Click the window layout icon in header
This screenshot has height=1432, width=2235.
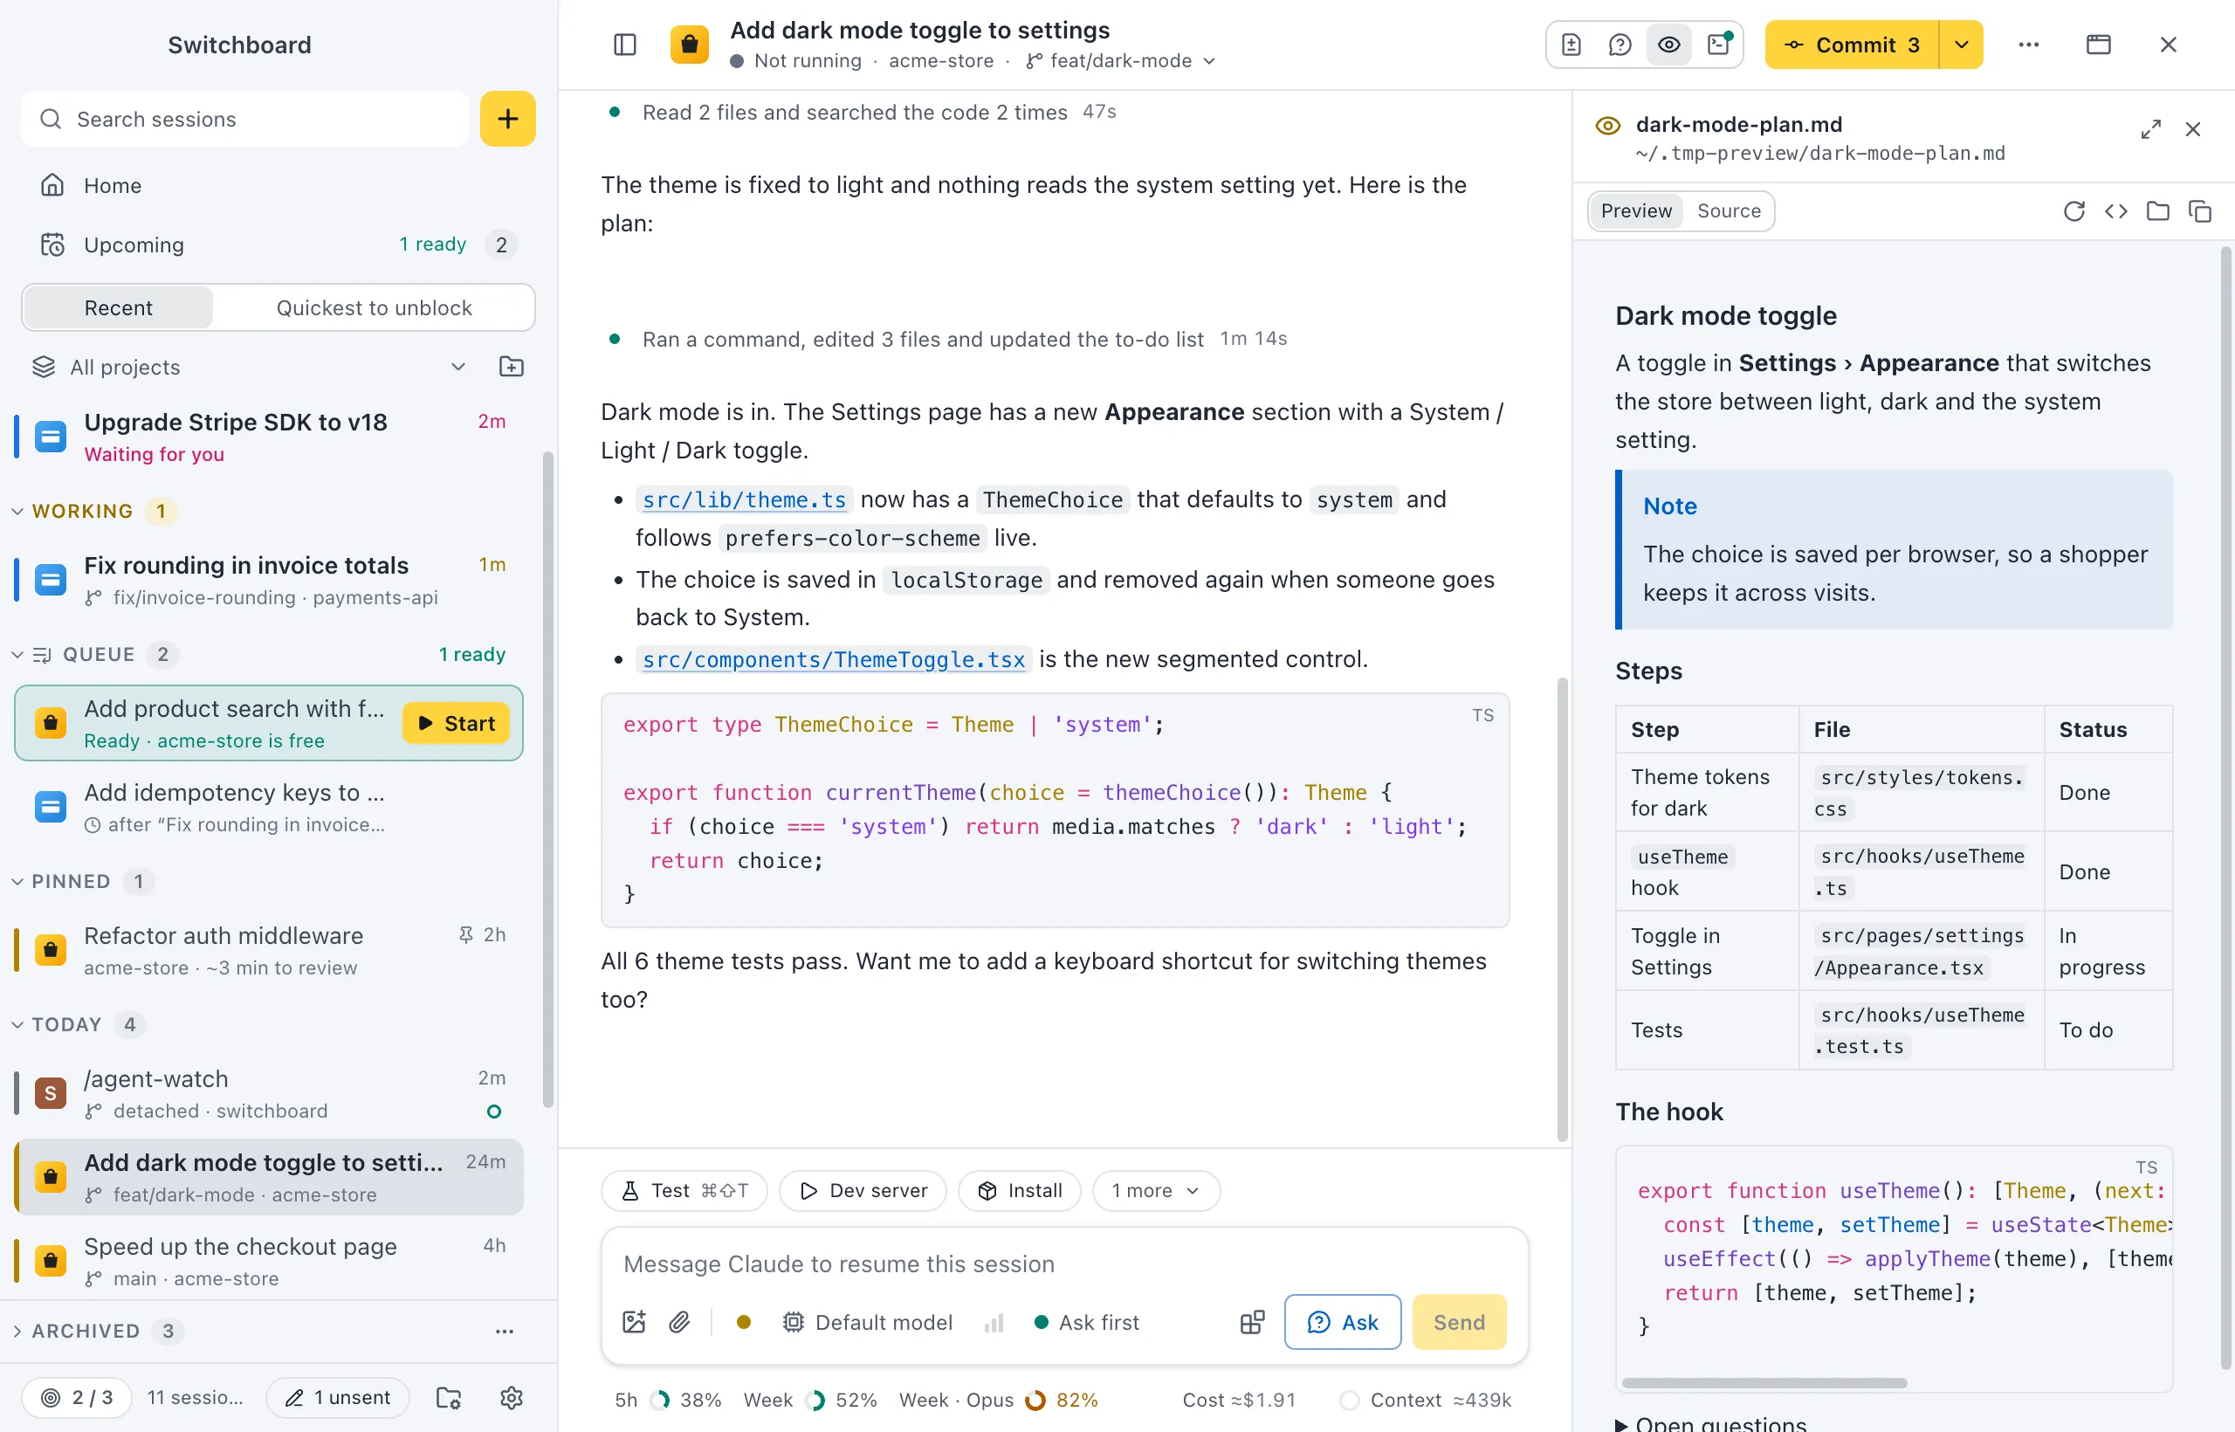point(2098,45)
